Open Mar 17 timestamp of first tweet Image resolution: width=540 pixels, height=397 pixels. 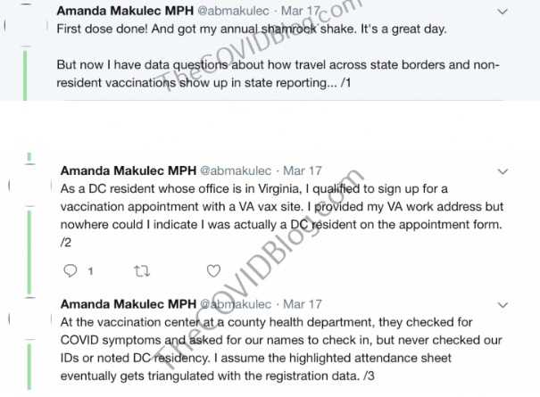pyautogui.click(x=301, y=11)
